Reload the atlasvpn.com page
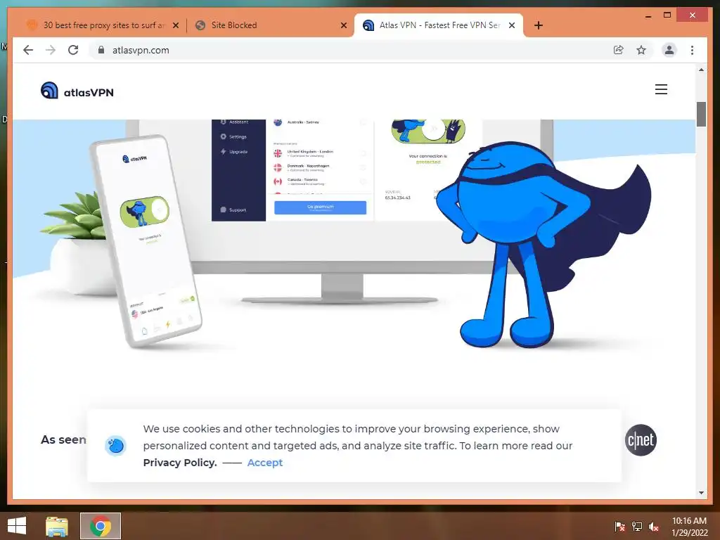Viewport: 720px width, 540px height. (x=73, y=50)
